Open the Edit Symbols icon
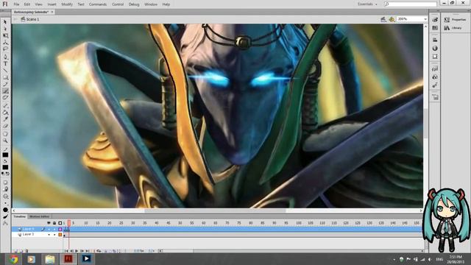Image resolution: width=471 pixels, height=265 pixels. pos(392,19)
